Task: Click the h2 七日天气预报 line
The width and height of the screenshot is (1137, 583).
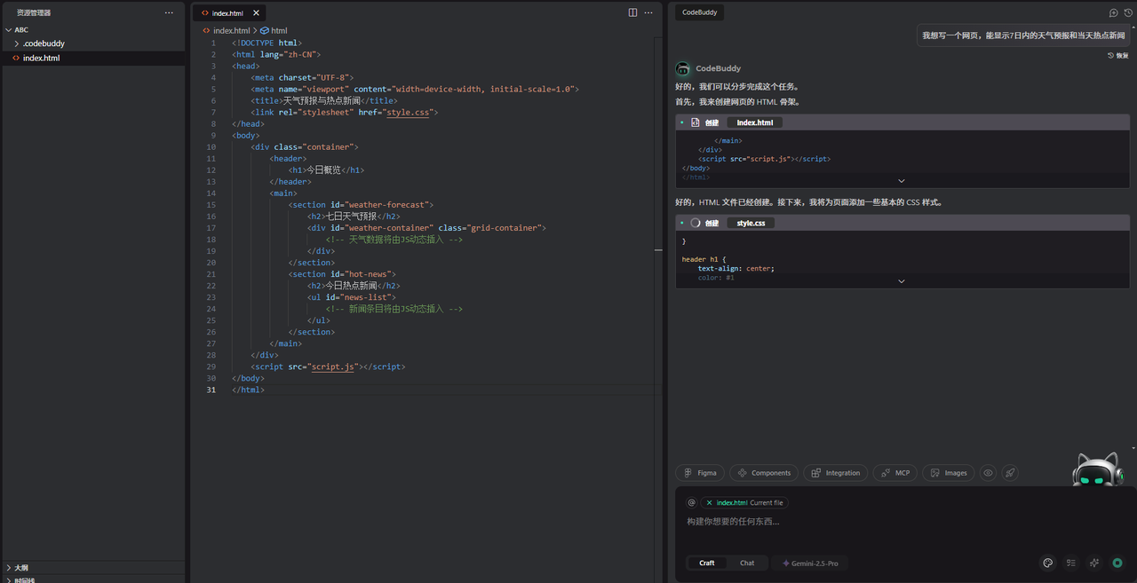Action: click(354, 217)
